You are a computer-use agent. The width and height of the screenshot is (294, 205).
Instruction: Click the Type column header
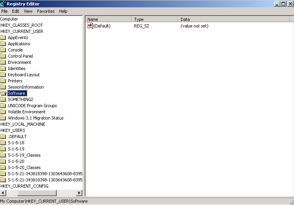click(155, 19)
